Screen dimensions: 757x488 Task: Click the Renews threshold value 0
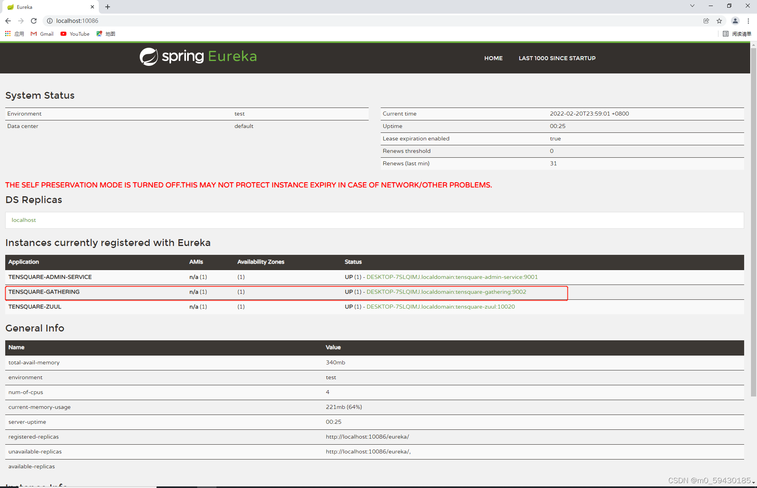click(x=552, y=151)
